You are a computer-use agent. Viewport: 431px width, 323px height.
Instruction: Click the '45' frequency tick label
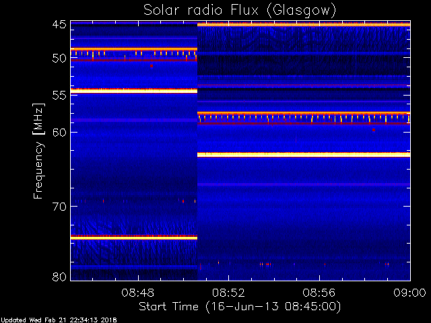pyautogui.click(x=59, y=25)
